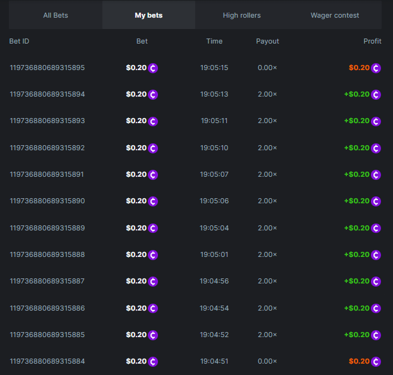Click the Profit column header
This screenshot has height=375, width=393.
click(x=372, y=41)
